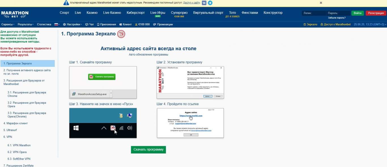Click the Зеркало mirror link
Screen dimensions: 387x167
[311, 25]
